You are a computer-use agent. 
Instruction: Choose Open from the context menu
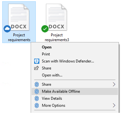click(75, 47)
